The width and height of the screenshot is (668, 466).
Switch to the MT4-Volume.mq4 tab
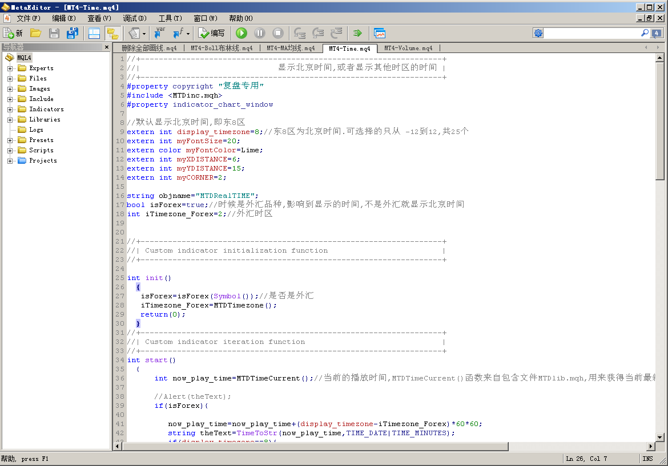click(408, 48)
